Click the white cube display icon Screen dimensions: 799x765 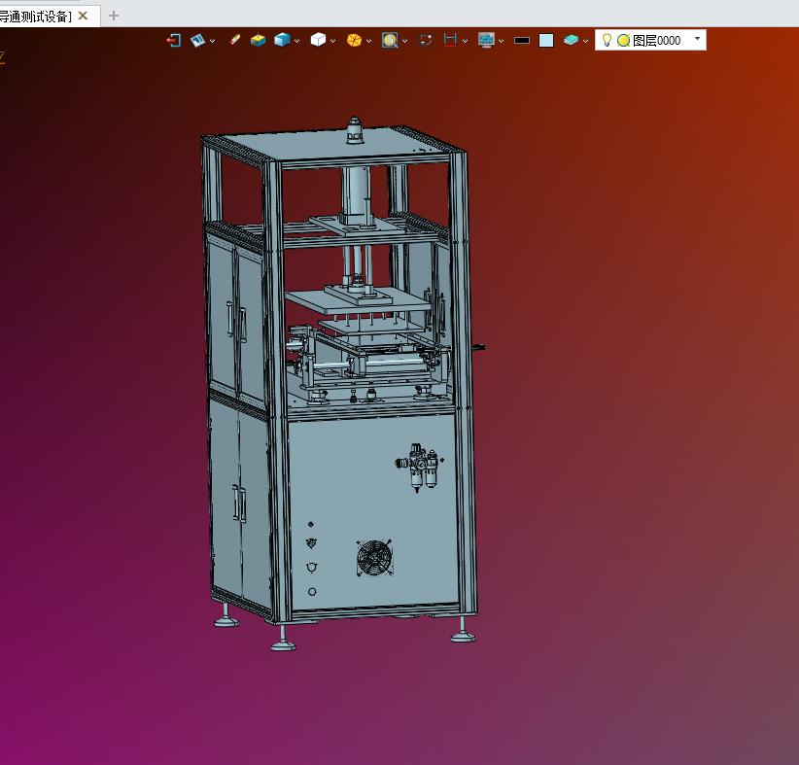click(x=318, y=39)
